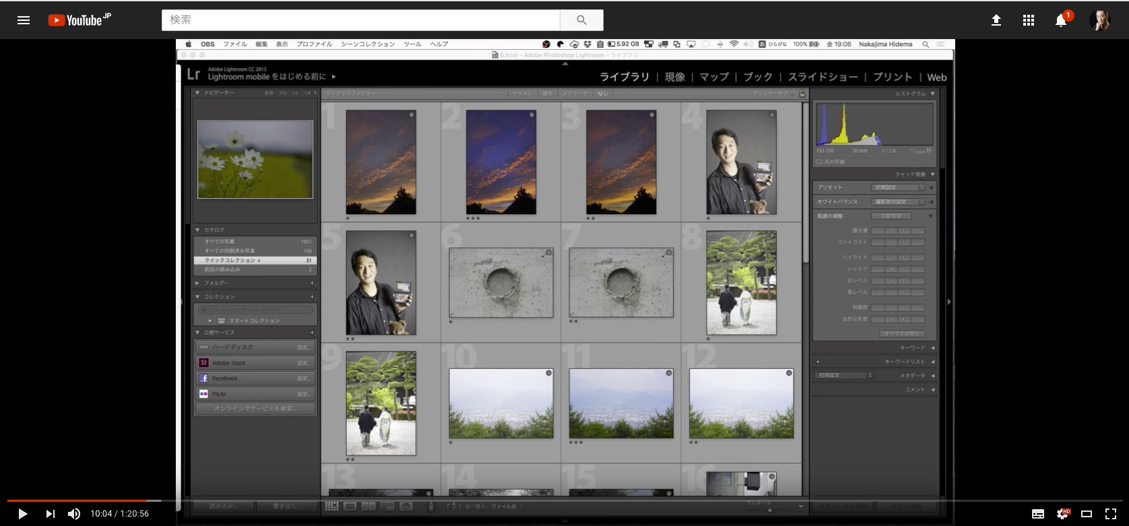Expand the フォルダー panel
Viewport: 1129px width, 526px height.
point(217,283)
